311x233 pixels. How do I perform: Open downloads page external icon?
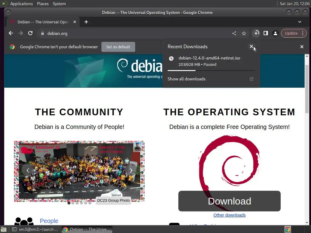(x=251, y=79)
